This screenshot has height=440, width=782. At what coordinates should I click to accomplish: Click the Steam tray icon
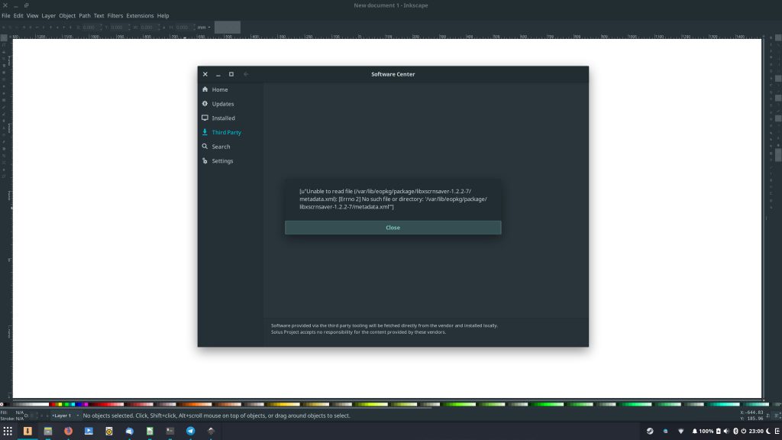tap(650, 431)
